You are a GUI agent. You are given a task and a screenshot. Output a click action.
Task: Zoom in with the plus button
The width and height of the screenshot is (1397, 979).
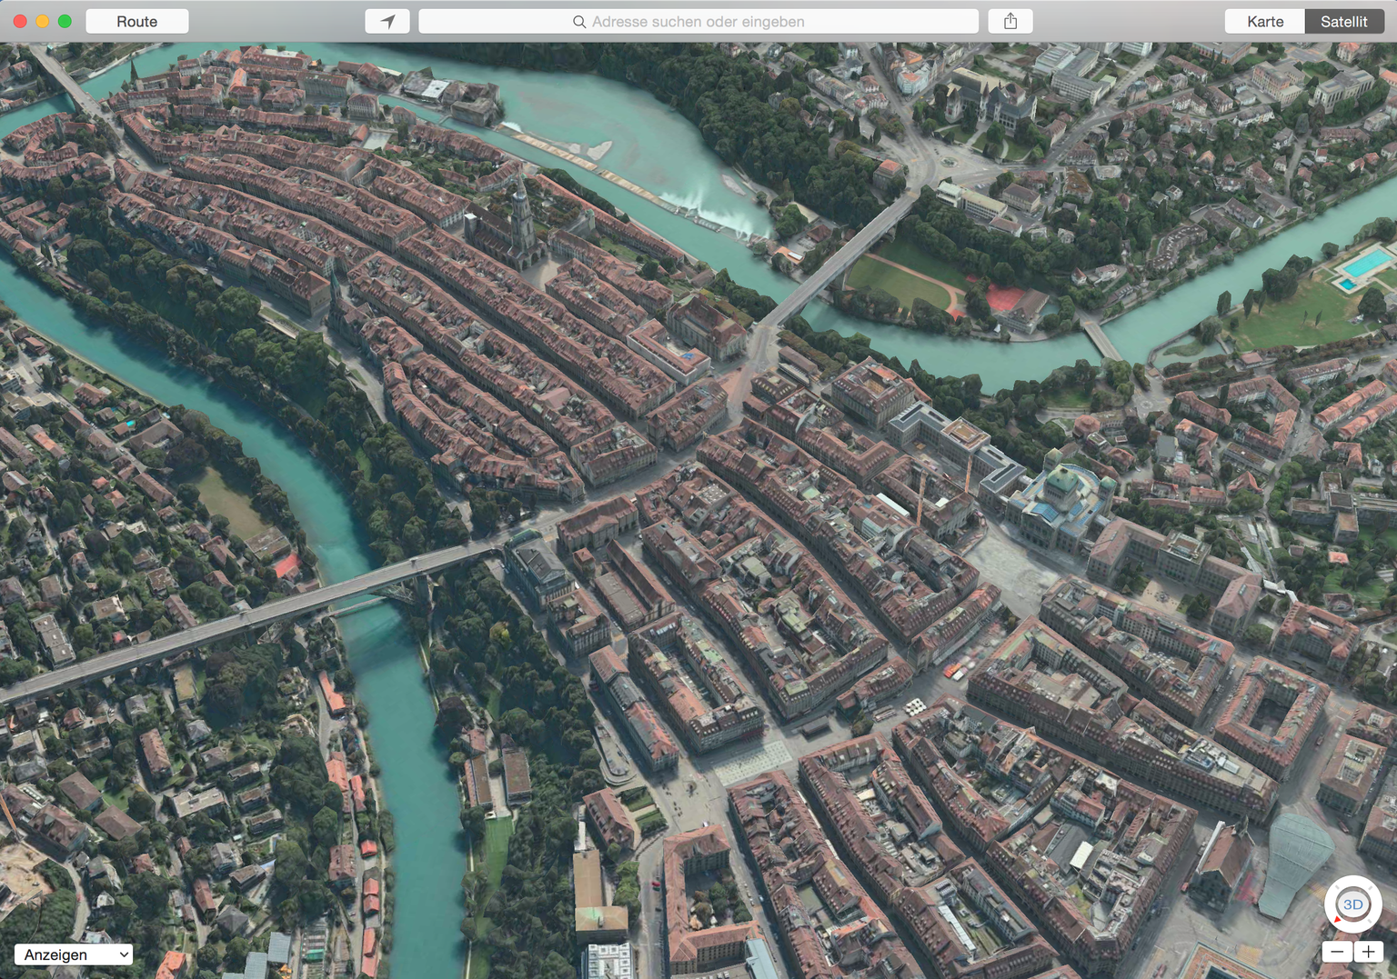(1368, 952)
